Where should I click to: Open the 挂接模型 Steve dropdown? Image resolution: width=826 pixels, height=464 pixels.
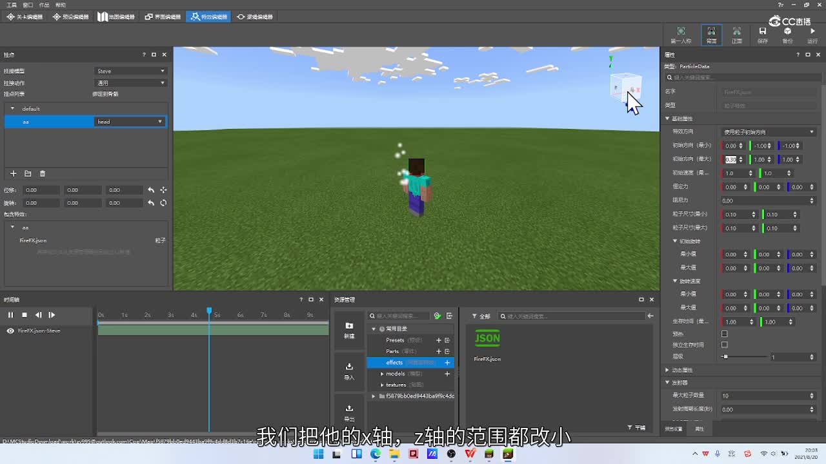(131, 71)
